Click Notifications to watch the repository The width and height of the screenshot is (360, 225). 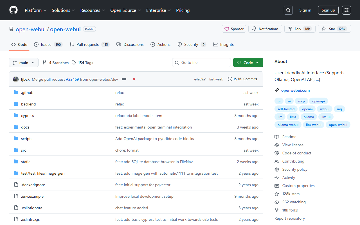pyautogui.click(x=265, y=28)
